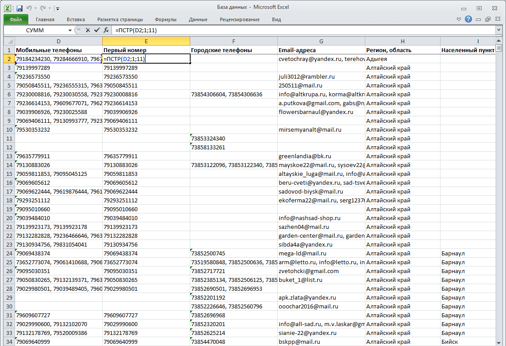506x346 pixels.
Task: Restore down the workbook window inside Excel
Action: click(488, 19)
